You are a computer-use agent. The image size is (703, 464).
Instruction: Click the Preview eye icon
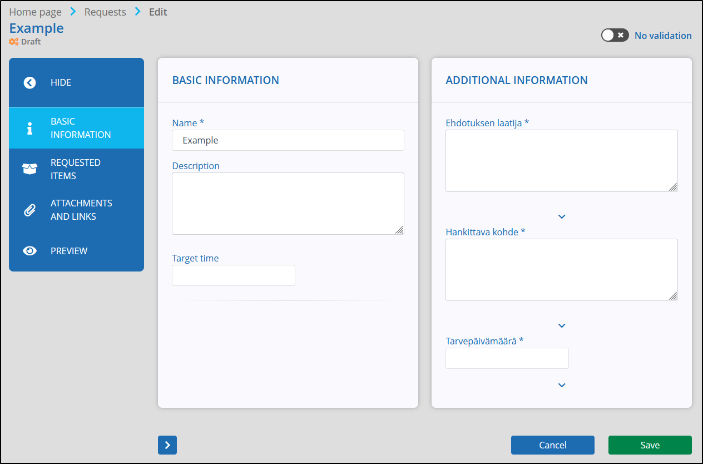click(30, 251)
